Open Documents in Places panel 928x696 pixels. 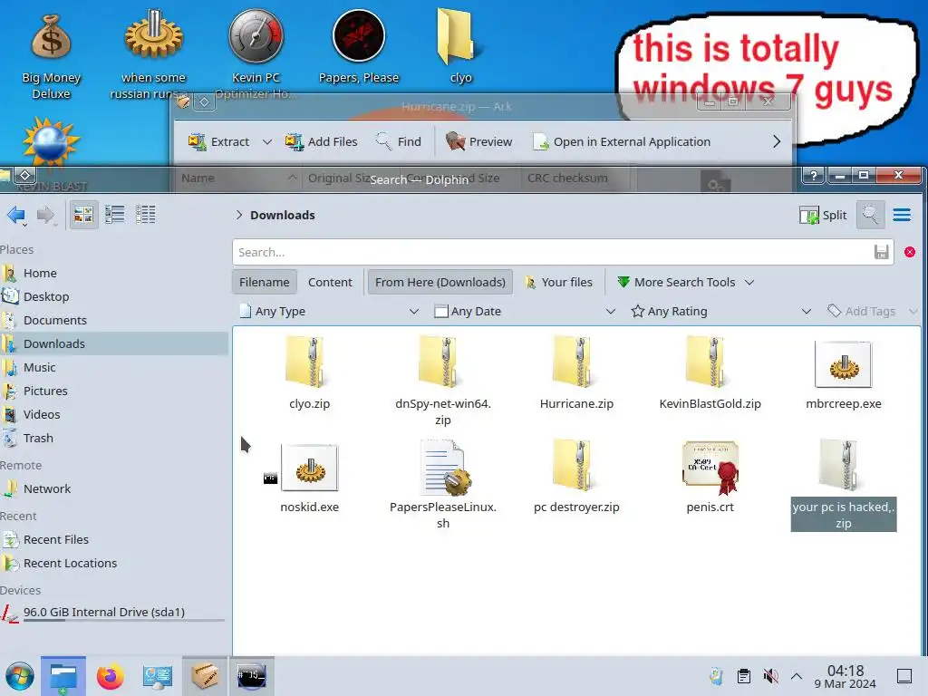pos(113,320)
